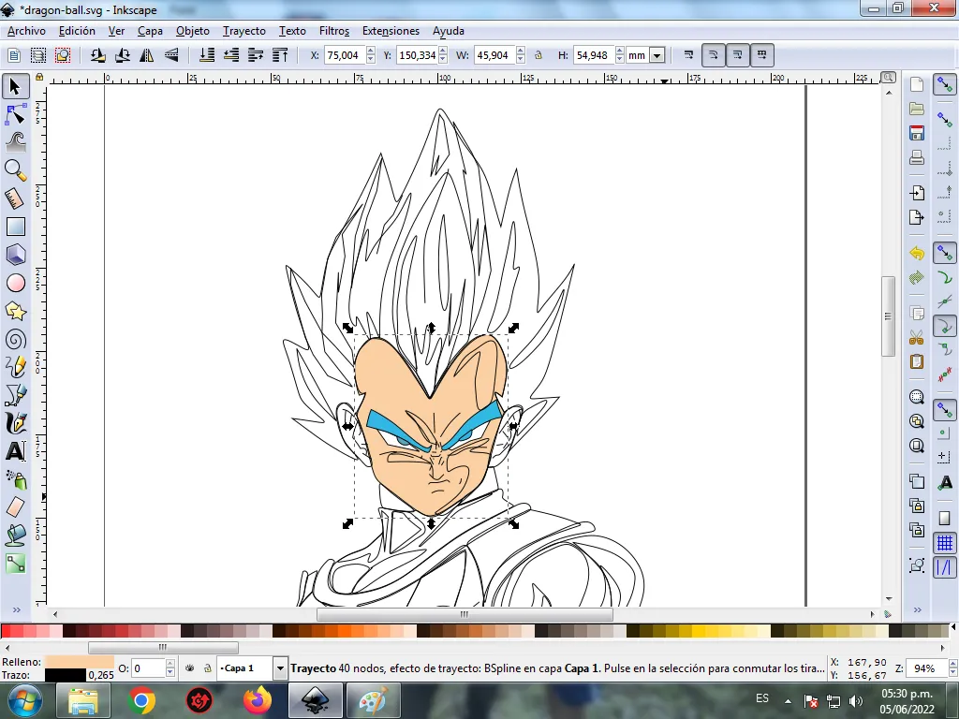This screenshot has height=719, width=959.
Task: Open the Objeto menu
Action: [x=193, y=31]
